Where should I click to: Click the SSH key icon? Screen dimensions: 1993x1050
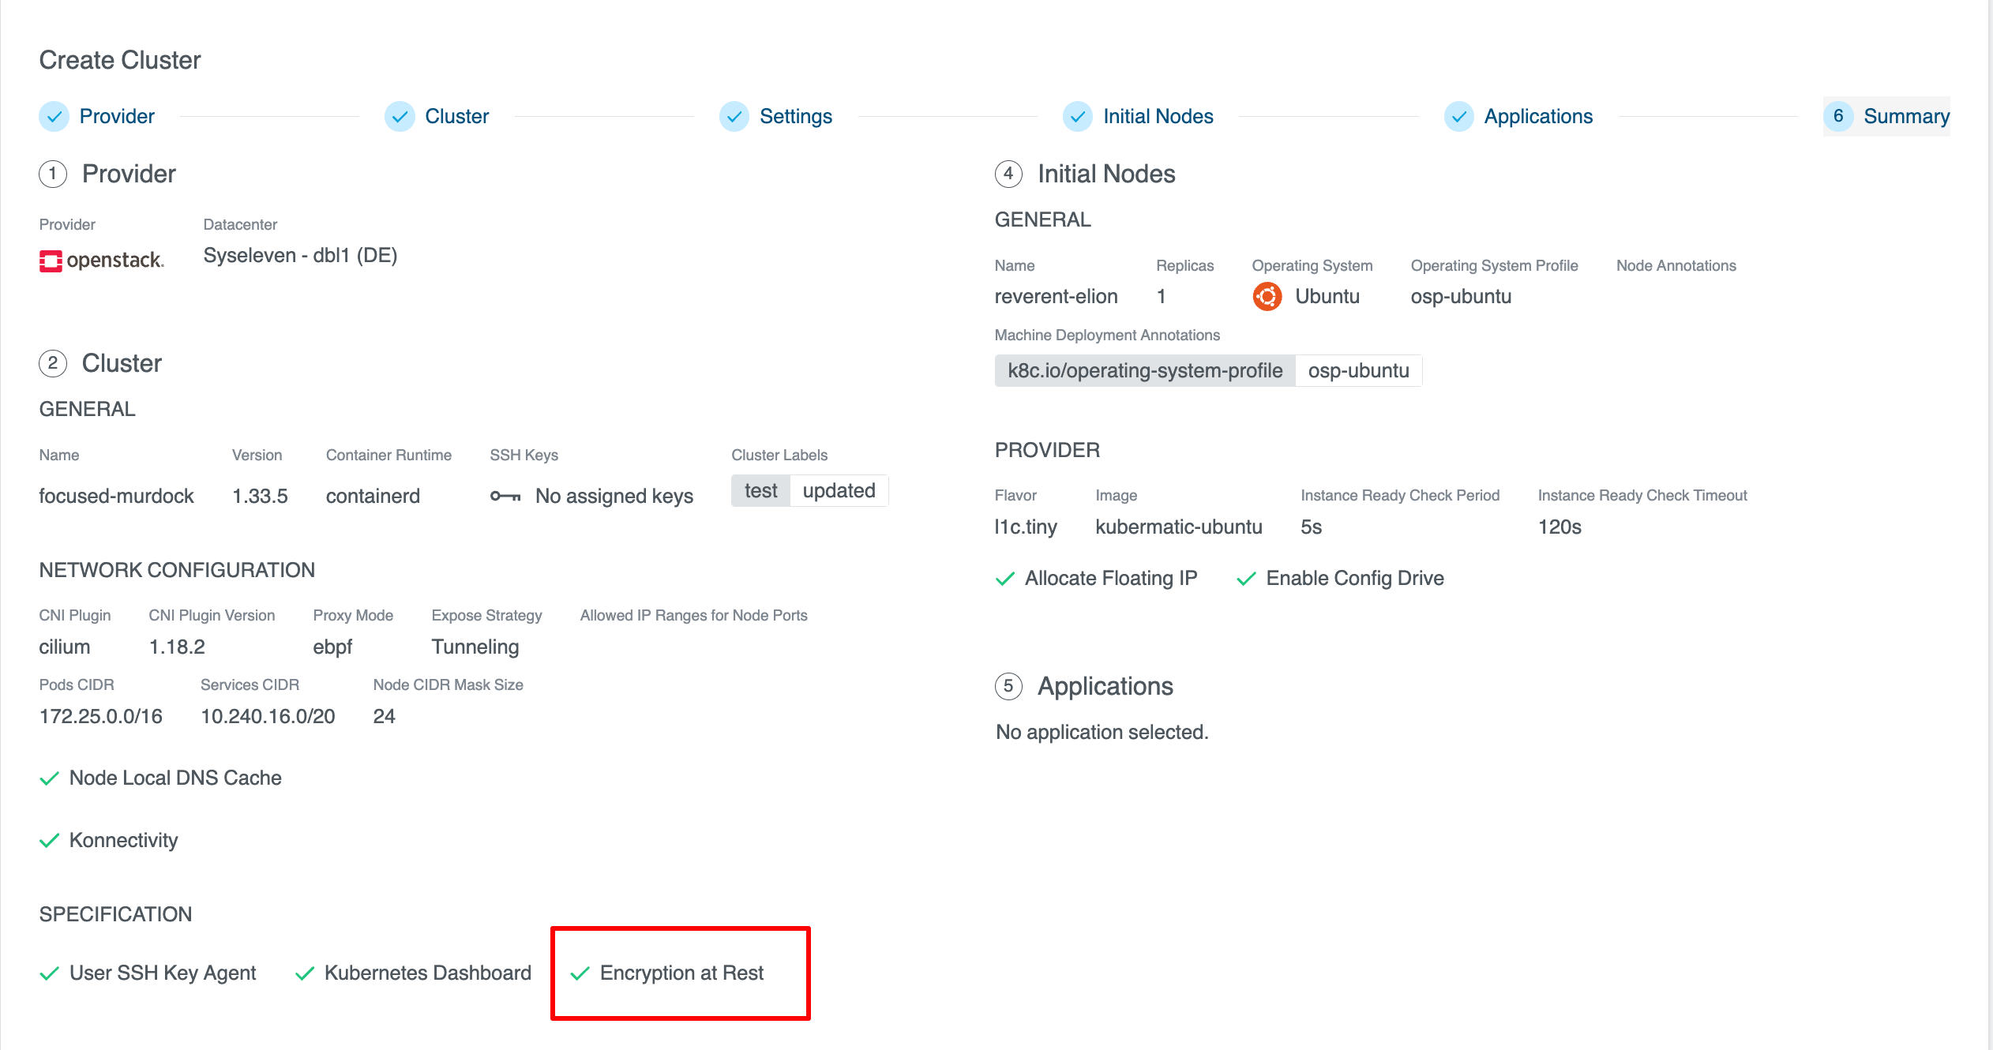(505, 496)
